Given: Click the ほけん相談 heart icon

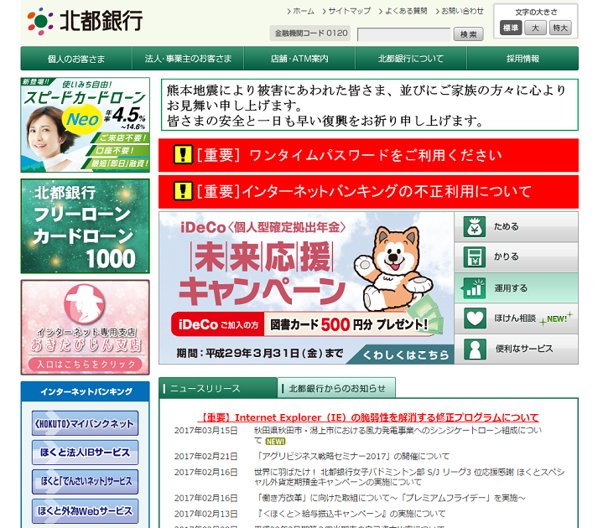Looking at the screenshot, I should (475, 318).
